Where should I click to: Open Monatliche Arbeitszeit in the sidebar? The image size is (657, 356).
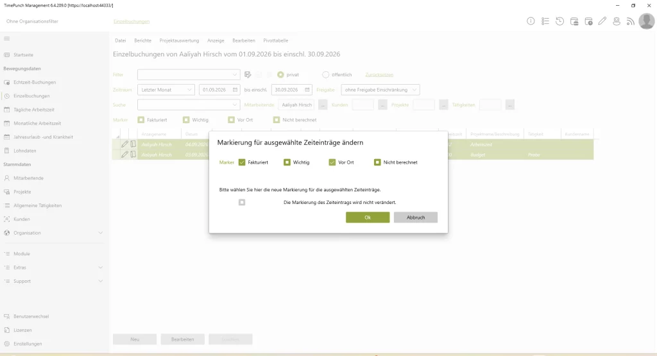coord(37,124)
